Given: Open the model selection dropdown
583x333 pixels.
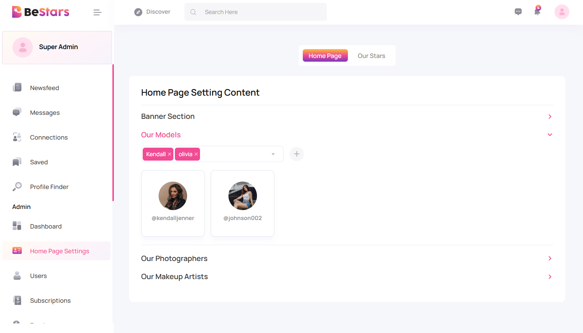Looking at the screenshot, I should 273,154.
